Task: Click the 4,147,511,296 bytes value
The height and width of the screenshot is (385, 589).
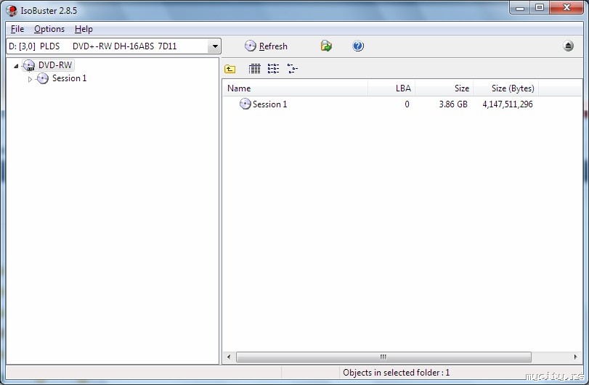Action: [508, 104]
